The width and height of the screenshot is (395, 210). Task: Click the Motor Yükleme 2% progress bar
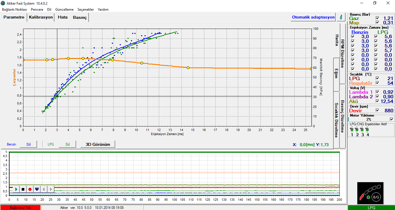(x=369, y=119)
